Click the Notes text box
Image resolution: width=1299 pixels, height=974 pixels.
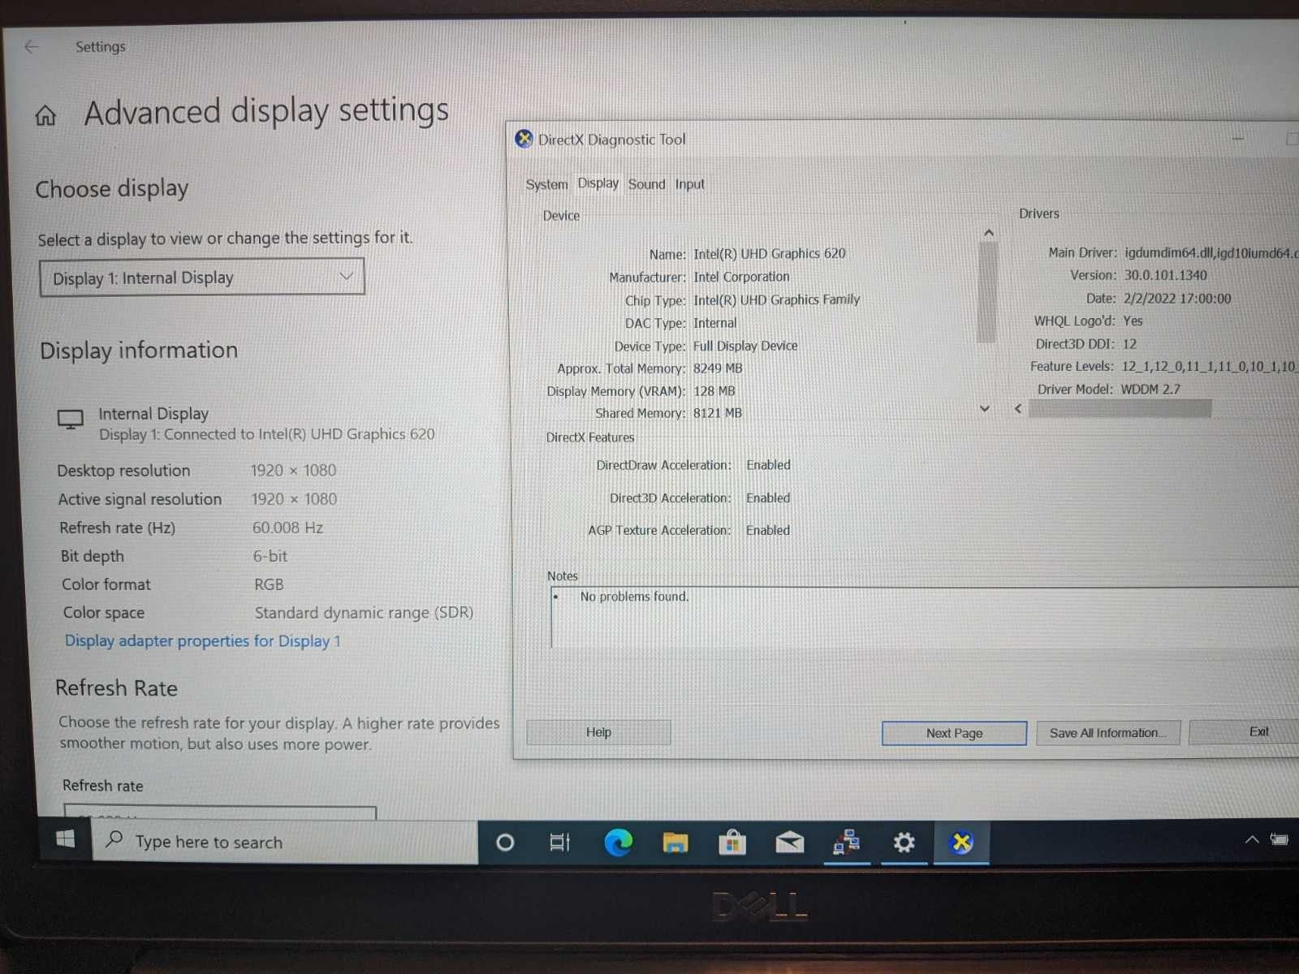pos(925,618)
